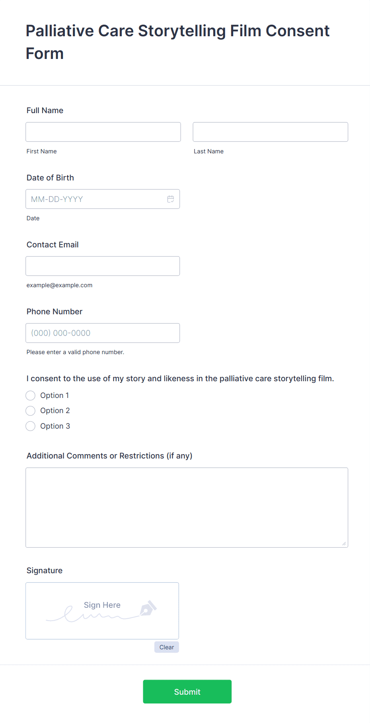Submit the consent form
Viewport: 370px width, 723px height.
point(187,692)
